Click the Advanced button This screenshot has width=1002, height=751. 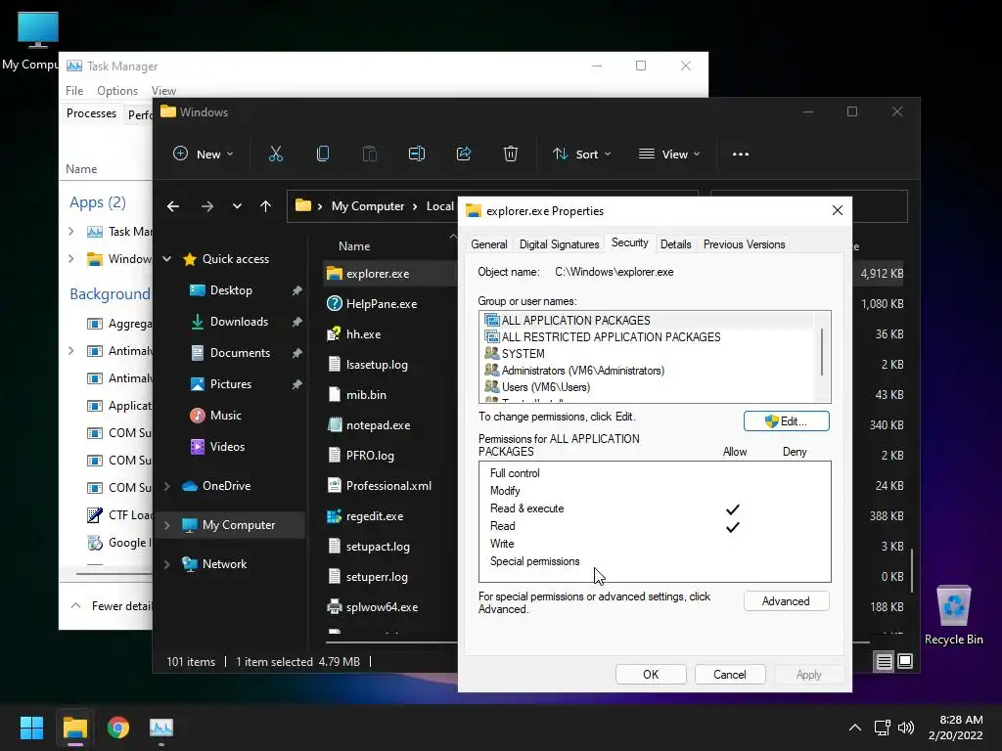point(786,601)
